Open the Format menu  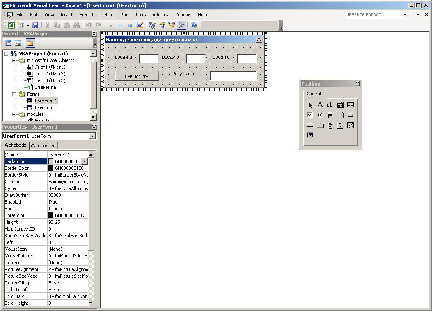(x=86, y=15)
